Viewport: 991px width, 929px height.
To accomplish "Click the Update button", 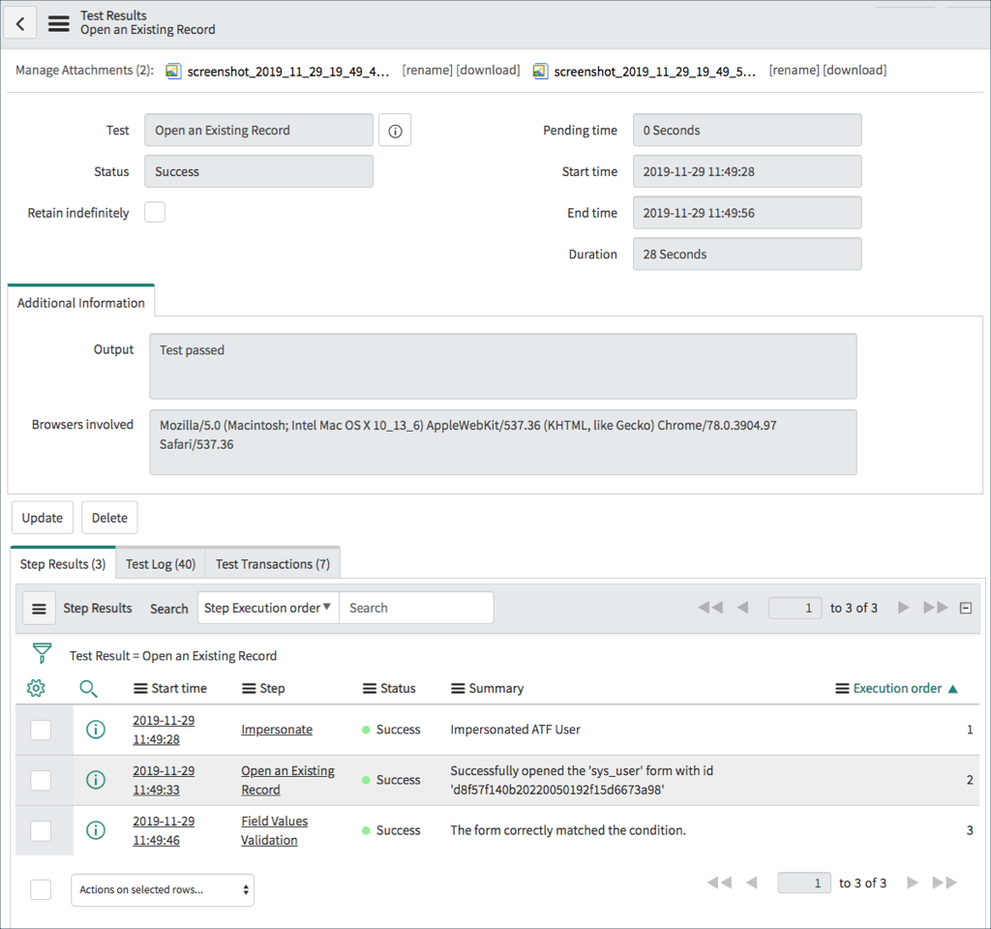I will pos(42,517).
